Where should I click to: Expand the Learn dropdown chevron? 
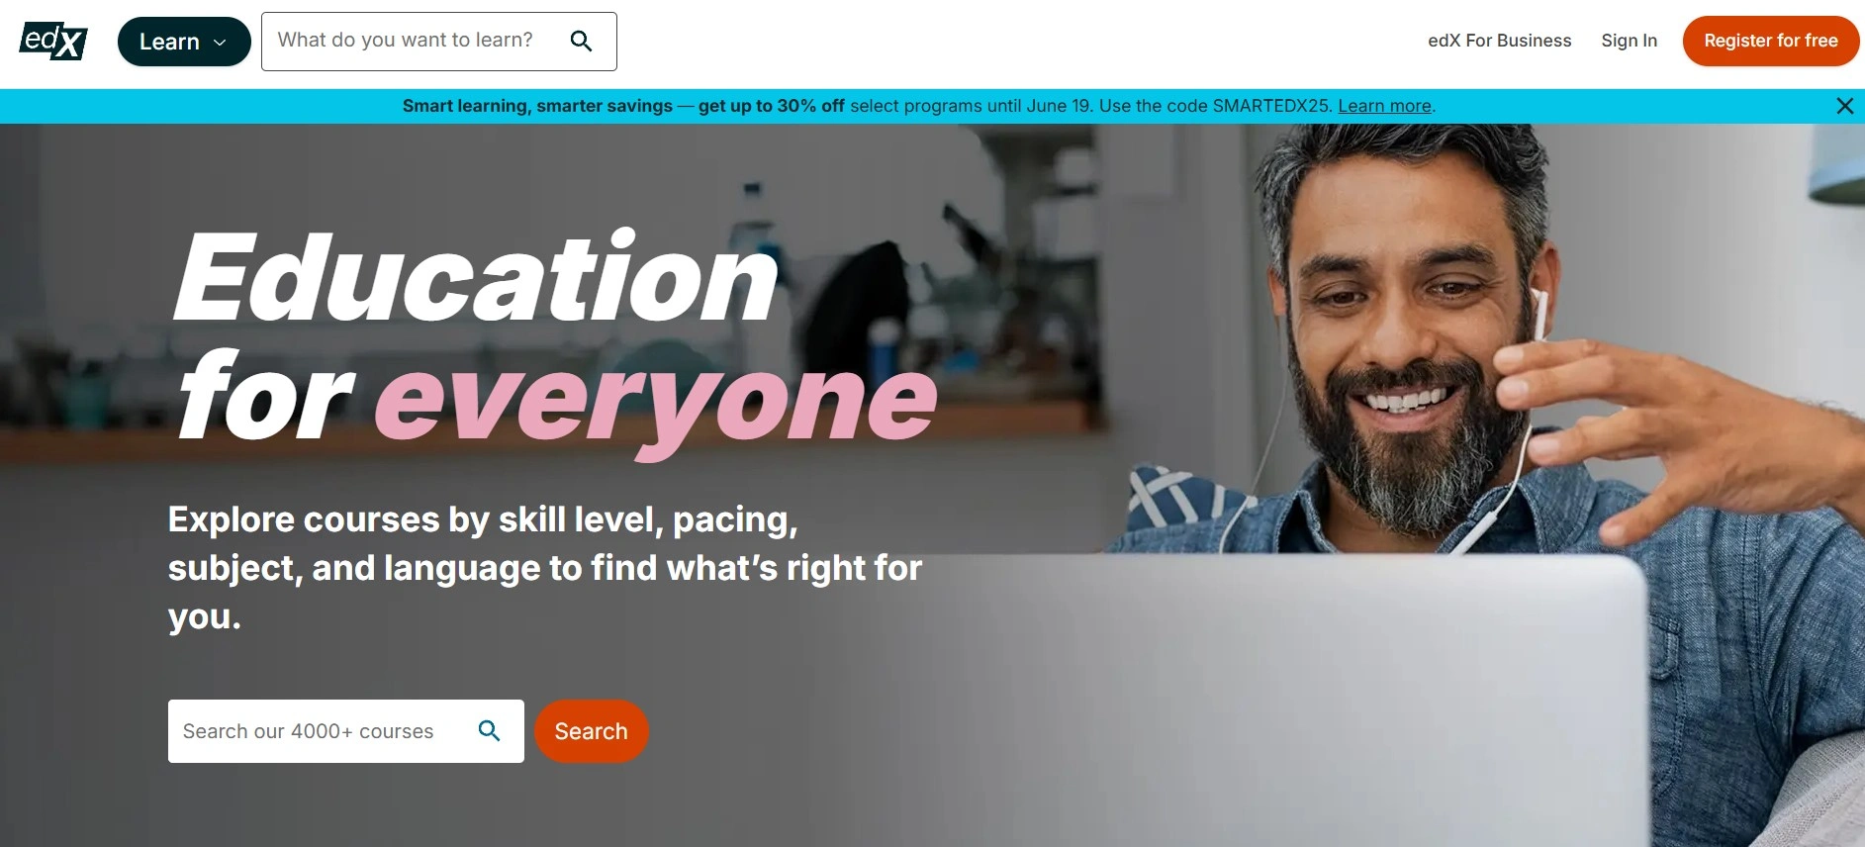(x=220, y=43)
